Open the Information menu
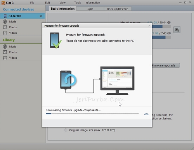Viewport: 194px width, 150px height. (93, 3)
